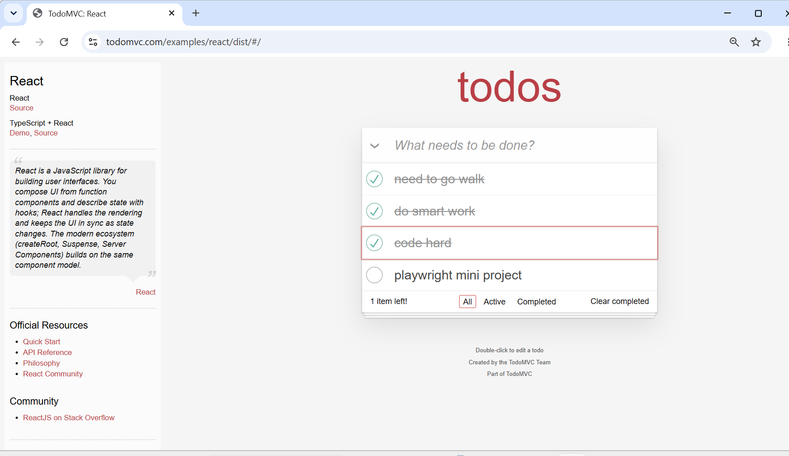Open the zoom magnifier icon
The image size is (789, 456).
coord(734,42)
